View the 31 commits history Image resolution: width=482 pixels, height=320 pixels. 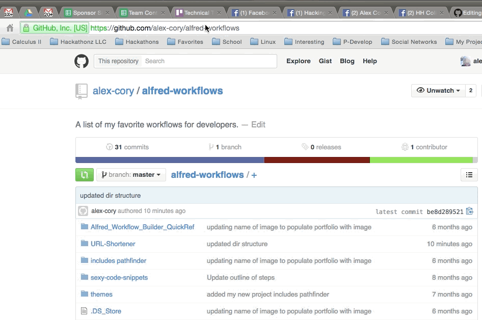point(127,147)
